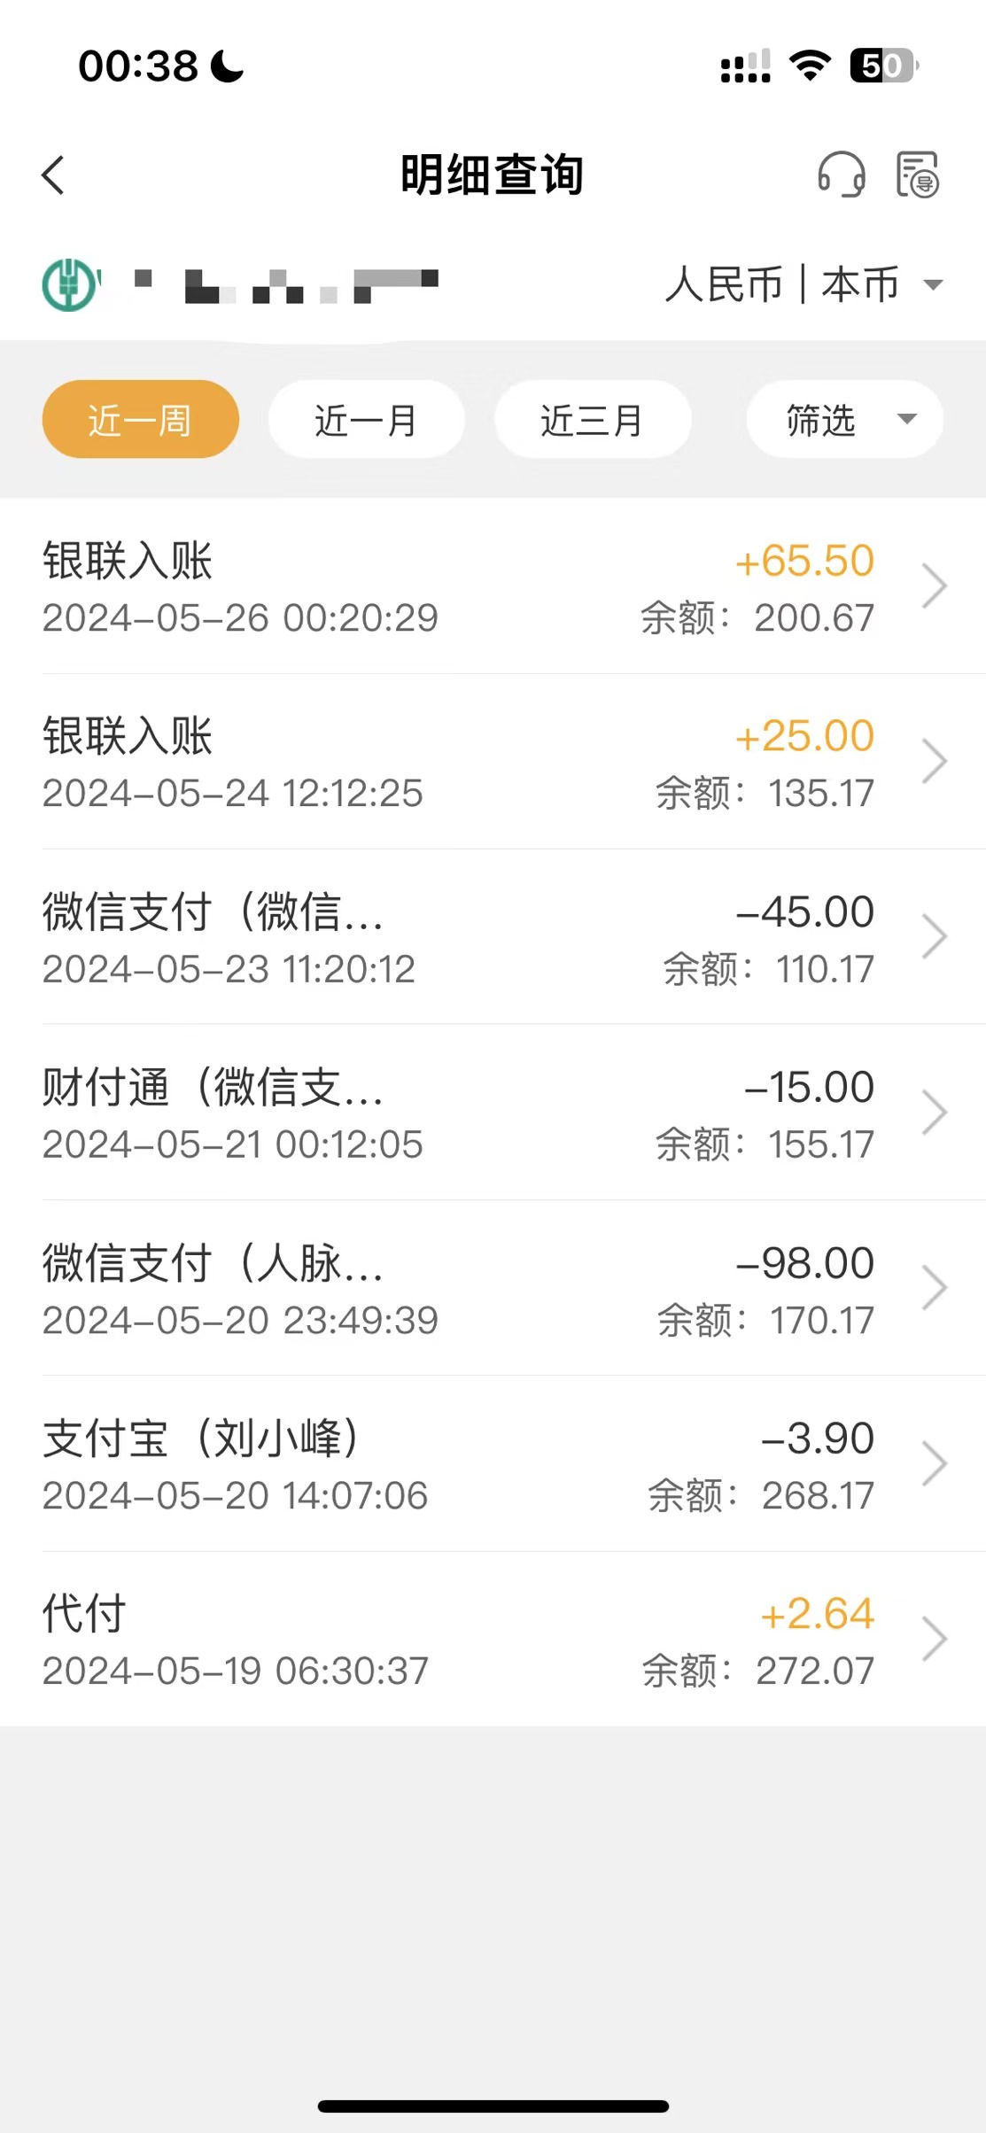This screenshot has height=2133, width=986.
Task: Select the 近一周 filter
Action: tap(140, 419)
